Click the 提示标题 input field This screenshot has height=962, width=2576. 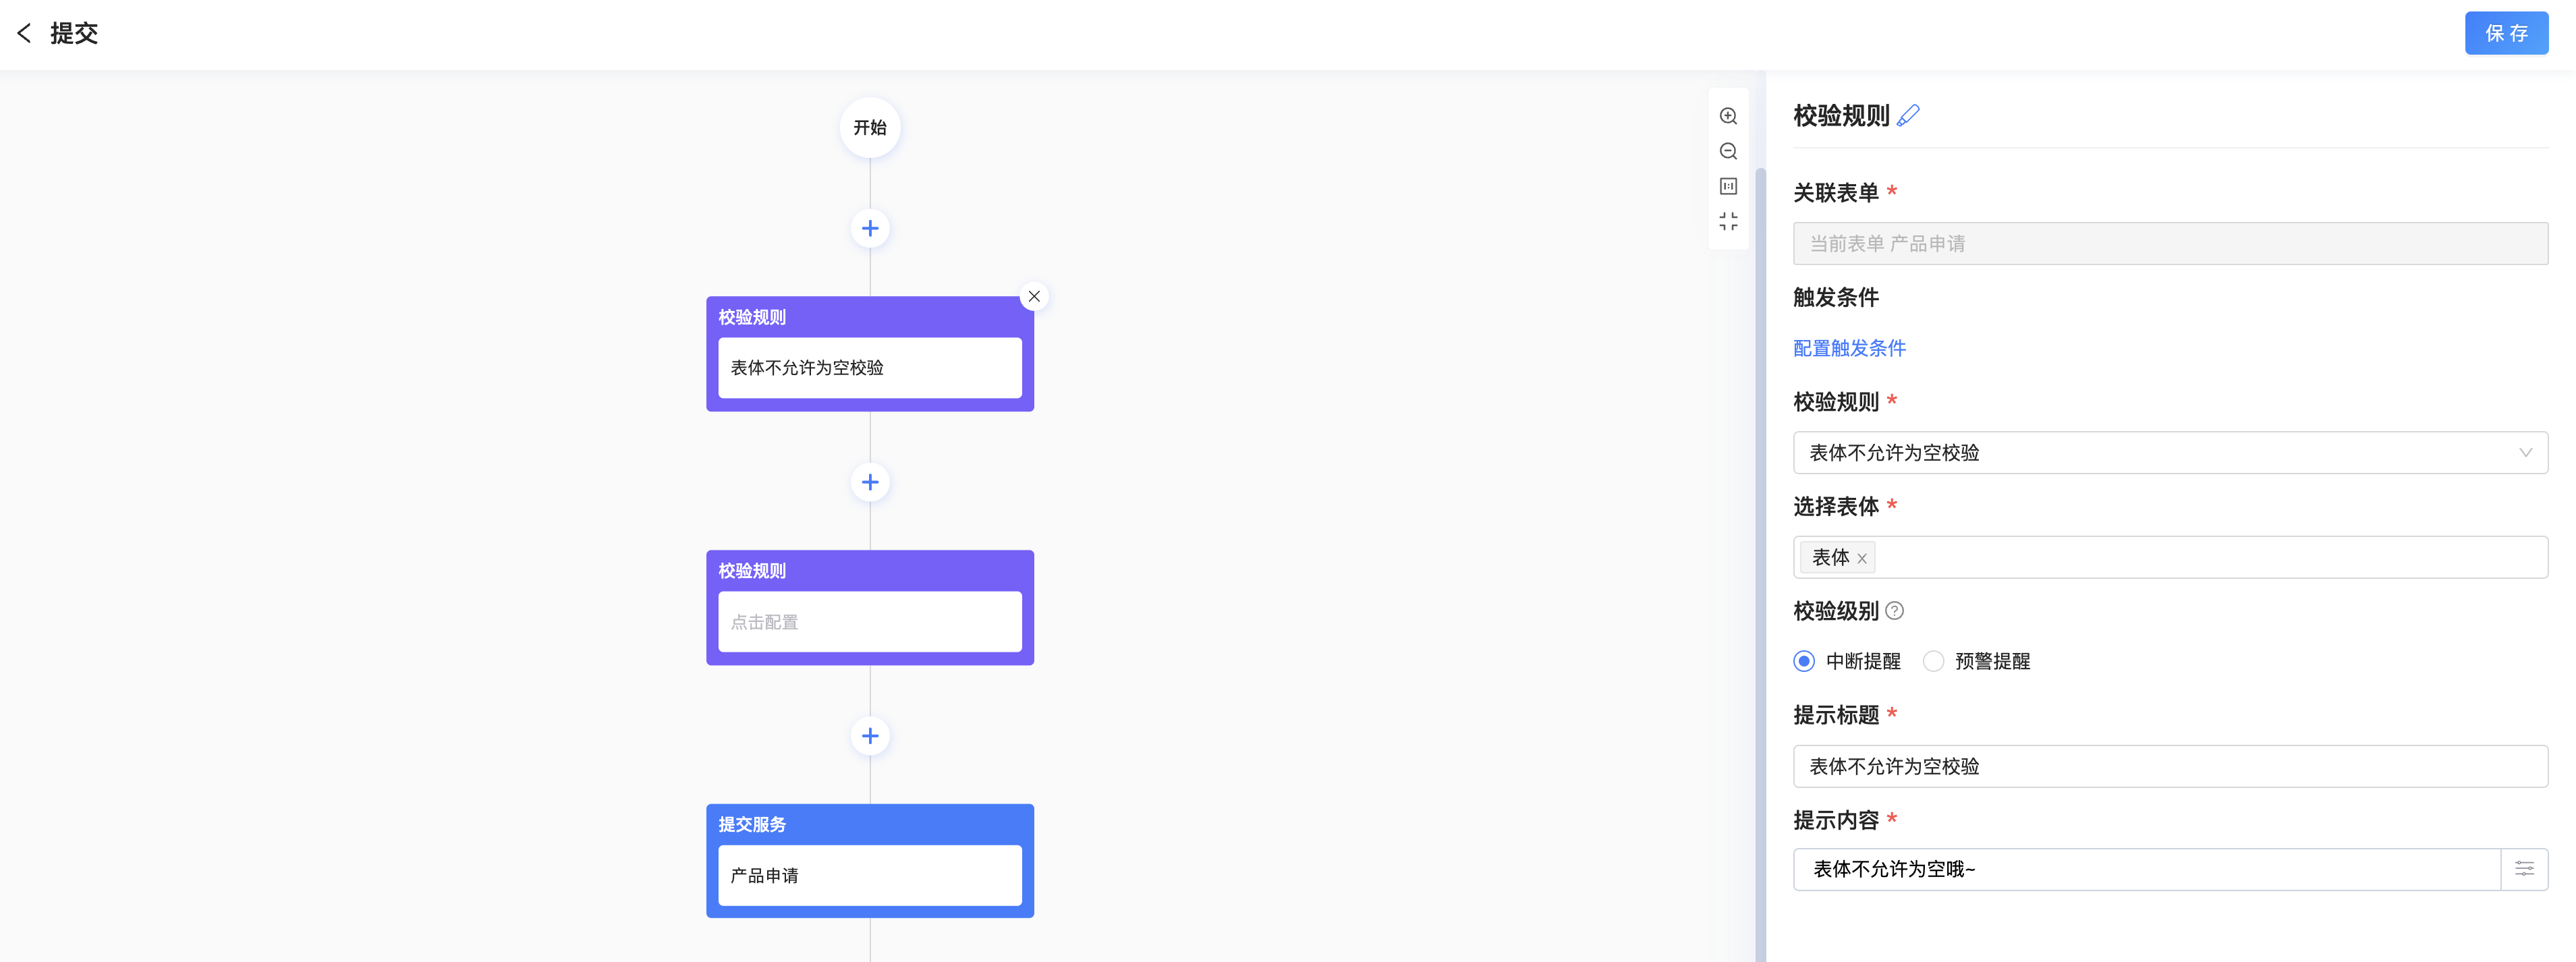2170,766
